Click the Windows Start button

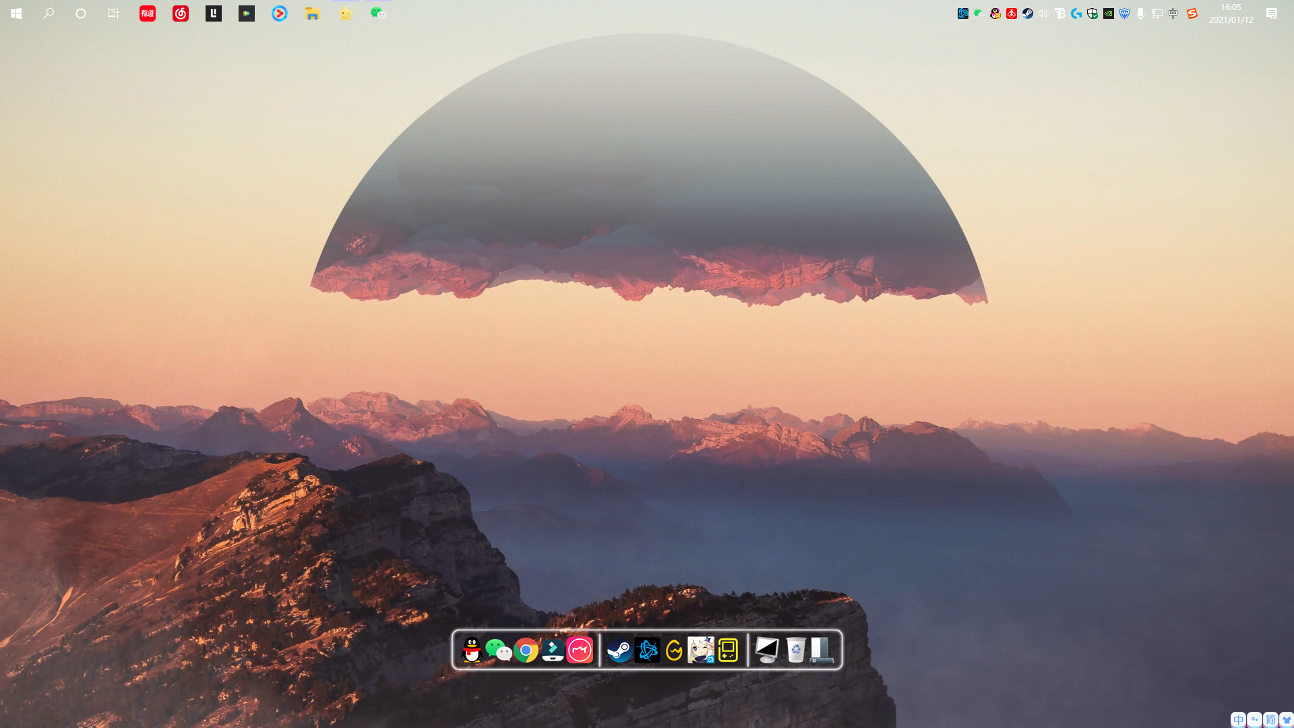point(16,13)
